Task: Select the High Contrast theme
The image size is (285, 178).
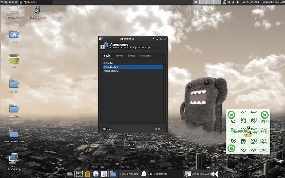Action: (x=133, y=71)
